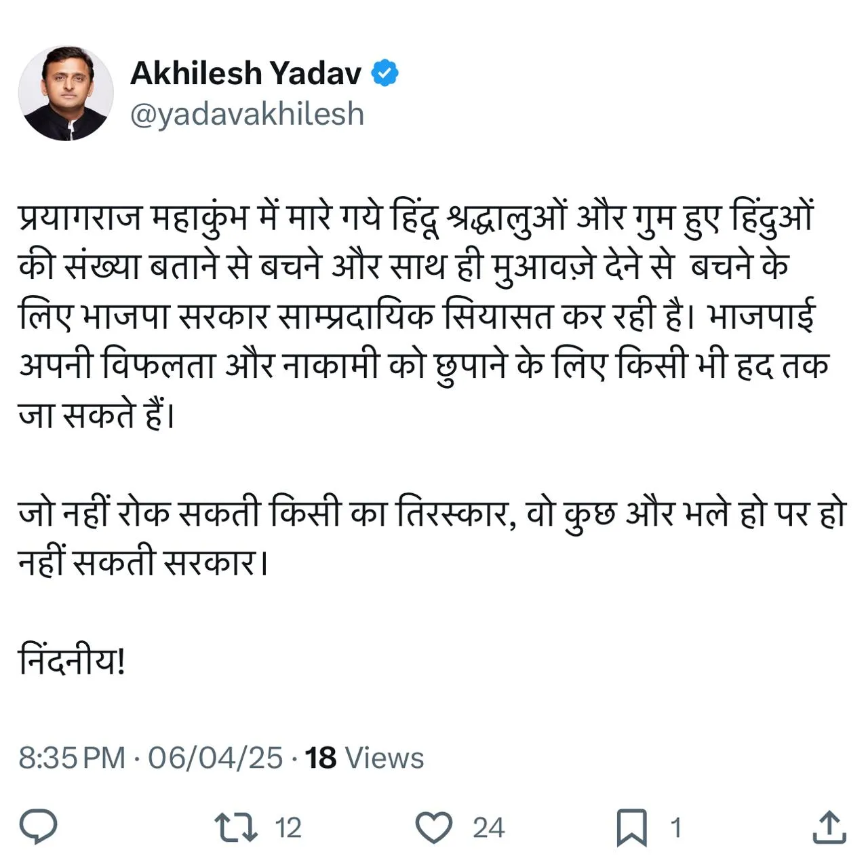Screen dimensions: 868x867
Task: Click the @yadavakhilesh handle
Action: click(247, 114)
